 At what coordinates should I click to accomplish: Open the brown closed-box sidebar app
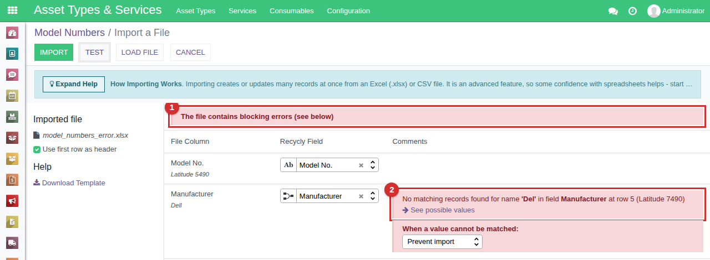pyautogui.click(x=12, y=138)
